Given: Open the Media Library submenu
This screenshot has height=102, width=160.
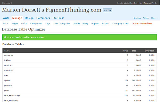Looking at the screenshot, I should click(x=81, y=23).
